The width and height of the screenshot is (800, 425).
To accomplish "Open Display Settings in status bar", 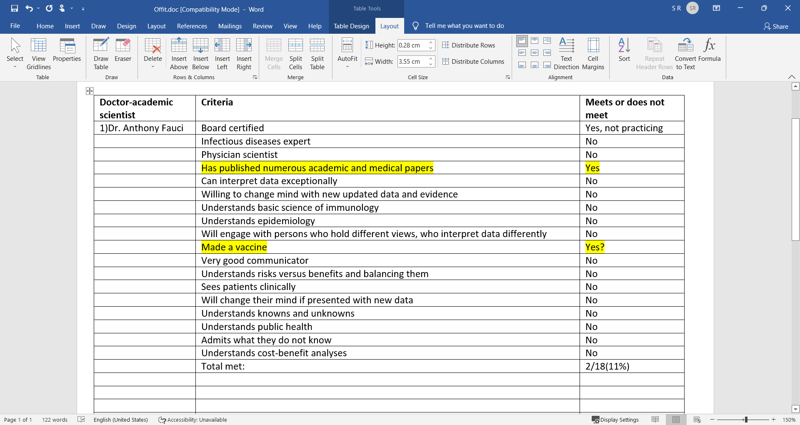I will (x=615, y=420).
